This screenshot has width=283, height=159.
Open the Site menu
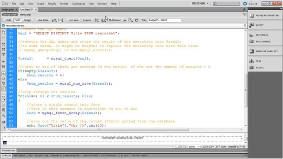92,4
